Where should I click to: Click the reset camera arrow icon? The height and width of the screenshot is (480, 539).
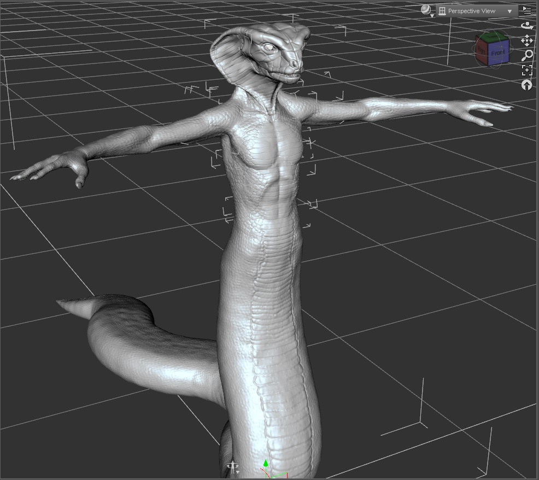click(526, 85)
